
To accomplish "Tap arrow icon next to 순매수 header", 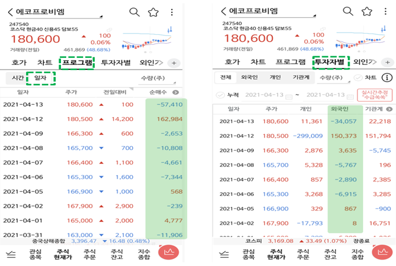I will [175, 93].
